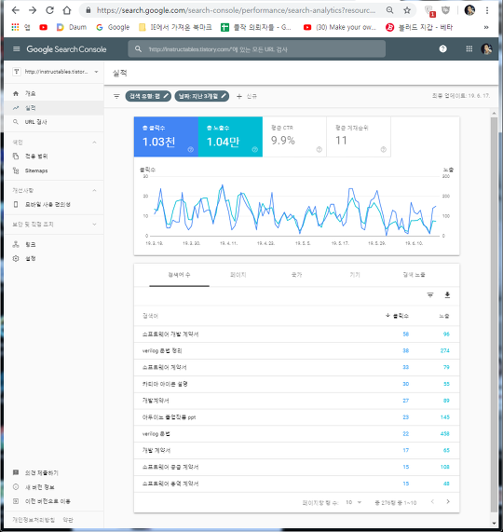Open the browser home page icon

click(x=67, y=10)
